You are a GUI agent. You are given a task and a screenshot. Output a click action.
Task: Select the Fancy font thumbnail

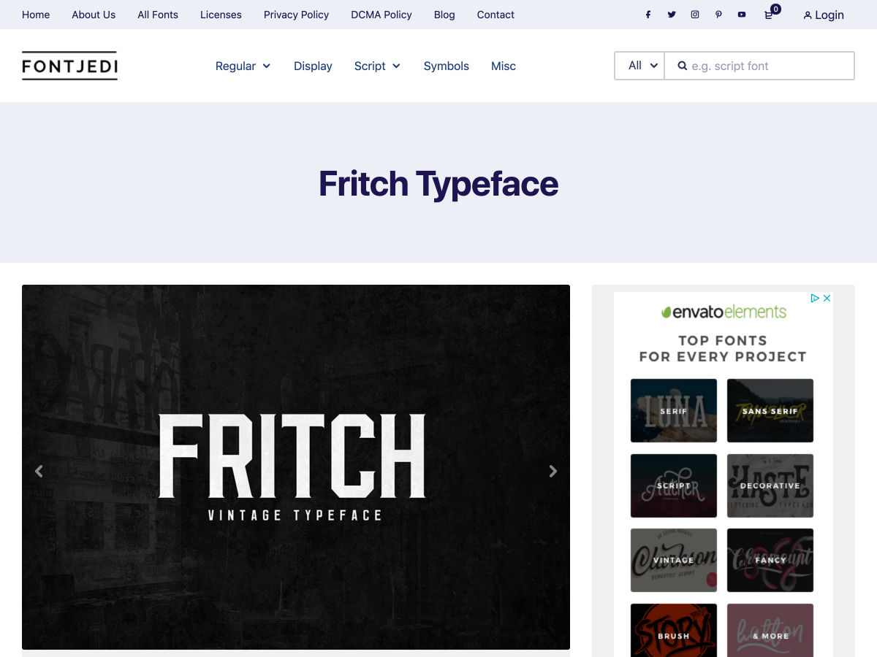tap(770, 560)
